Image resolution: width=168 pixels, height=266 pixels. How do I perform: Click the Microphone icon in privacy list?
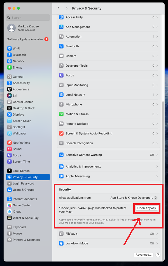pos(61,104)
